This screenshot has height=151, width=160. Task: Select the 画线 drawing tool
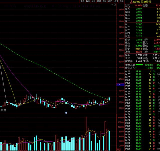(x=99, y=1)
